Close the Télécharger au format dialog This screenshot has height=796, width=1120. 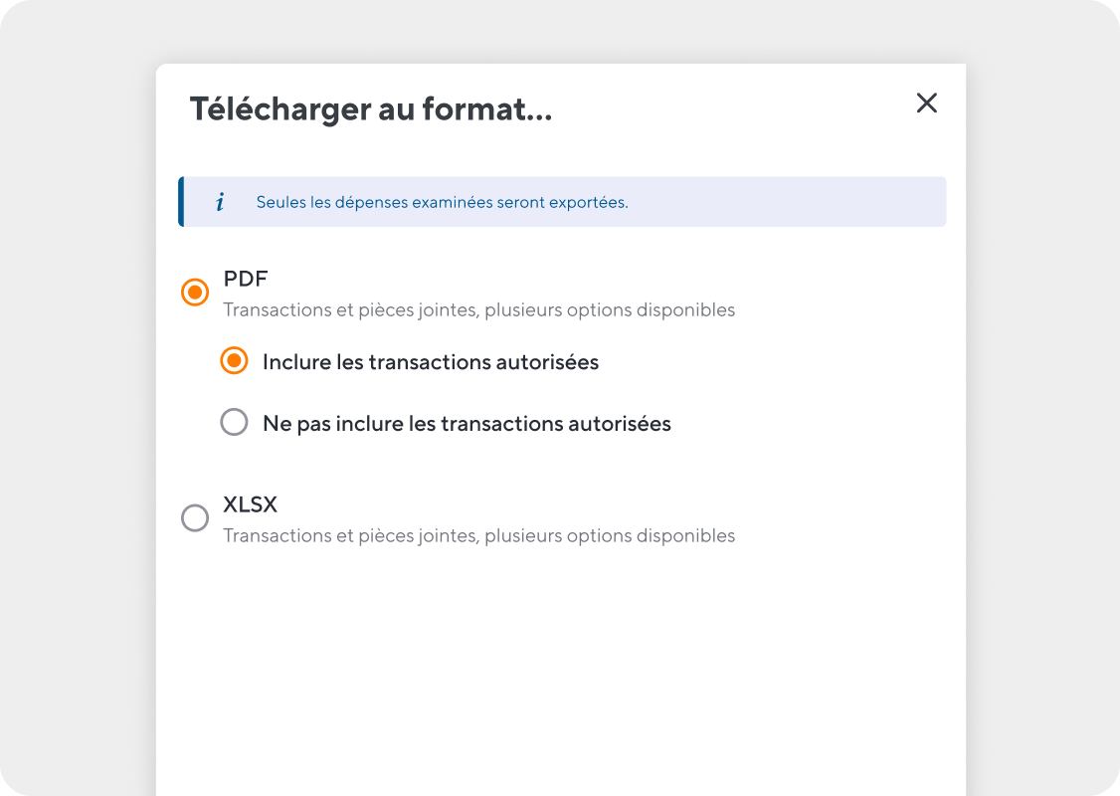(926, 102)
